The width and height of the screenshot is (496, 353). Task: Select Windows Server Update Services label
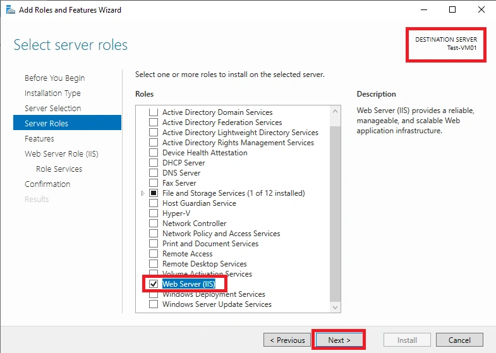[217, 304]
